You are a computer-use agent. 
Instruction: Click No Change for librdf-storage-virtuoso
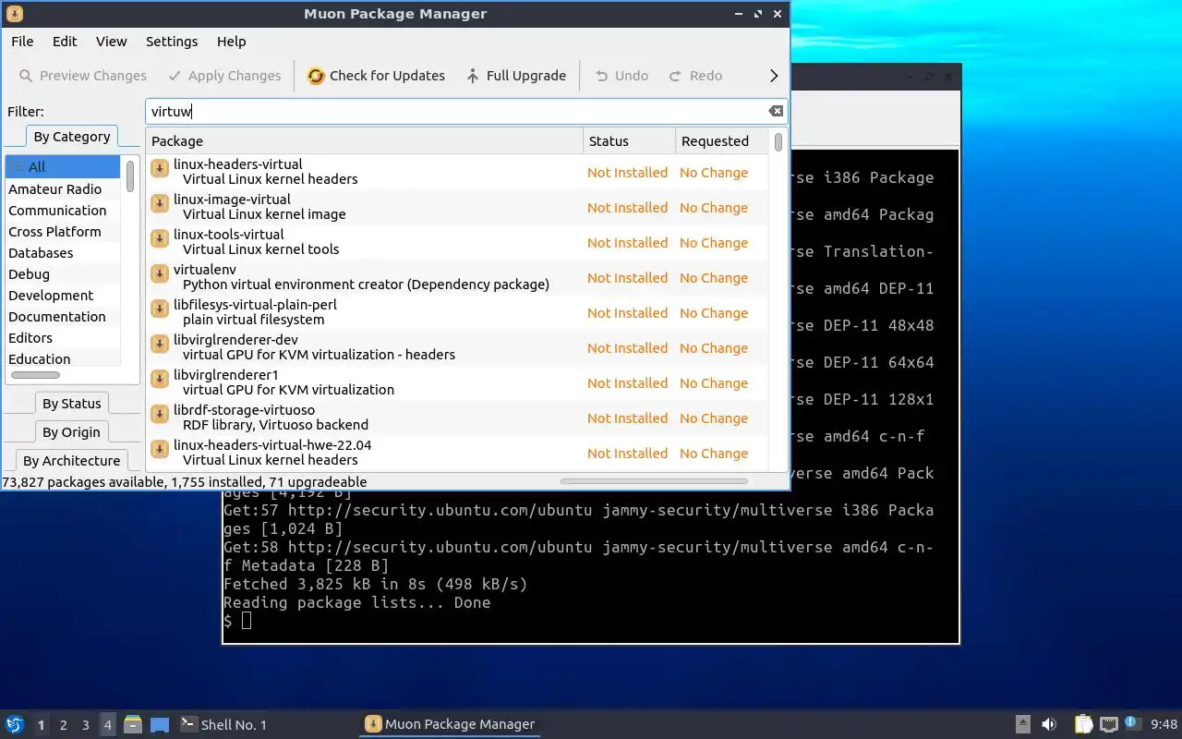point(714,418)
